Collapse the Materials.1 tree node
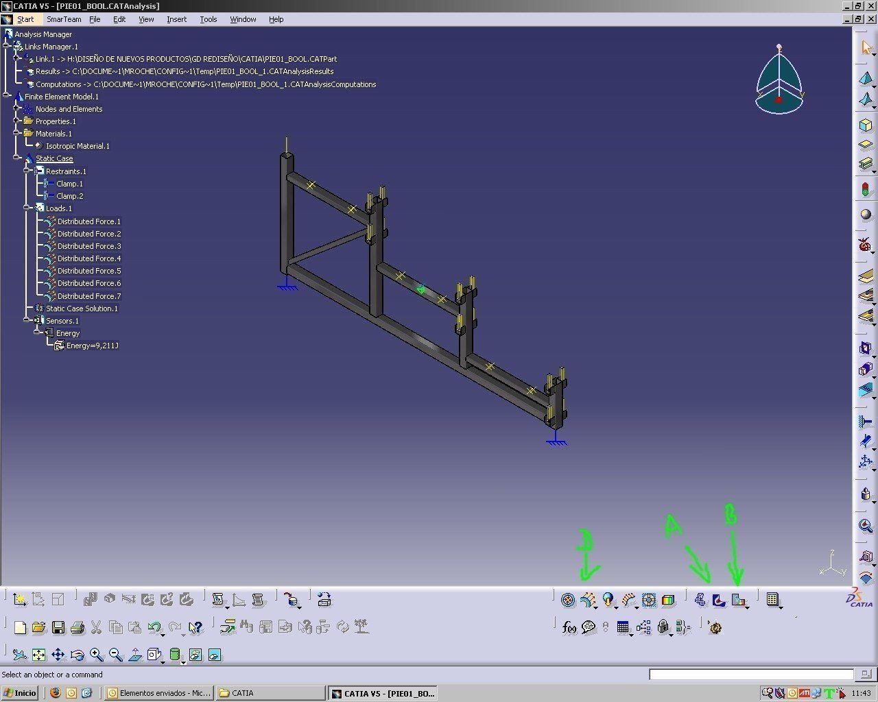This screenshot has height=702, width=878. [17, 134]
